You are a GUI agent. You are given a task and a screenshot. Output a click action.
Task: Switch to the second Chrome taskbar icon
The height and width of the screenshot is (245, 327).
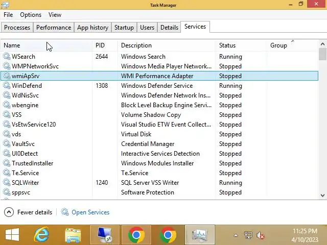tap(168, 235)
